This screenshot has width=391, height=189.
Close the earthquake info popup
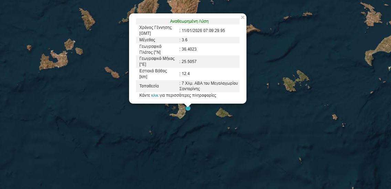click(243, 18)
